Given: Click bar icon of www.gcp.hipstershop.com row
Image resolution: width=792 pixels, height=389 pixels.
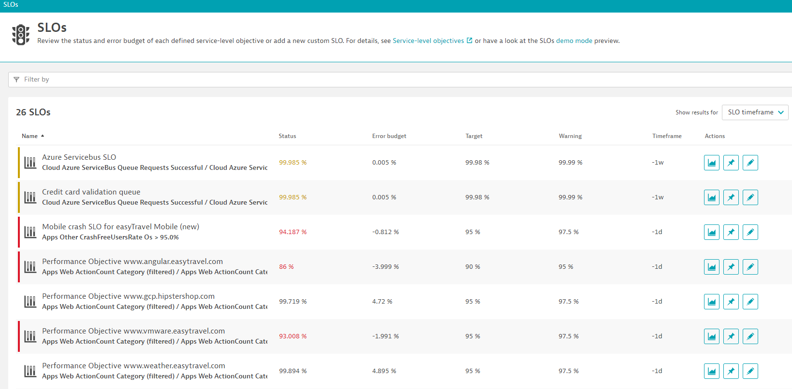Looking at the screenshot, I should click(30, 302).
